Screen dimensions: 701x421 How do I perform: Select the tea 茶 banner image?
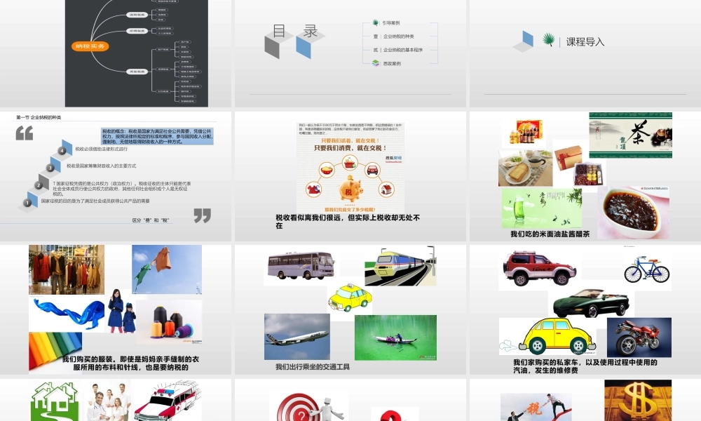coord(630,135)
